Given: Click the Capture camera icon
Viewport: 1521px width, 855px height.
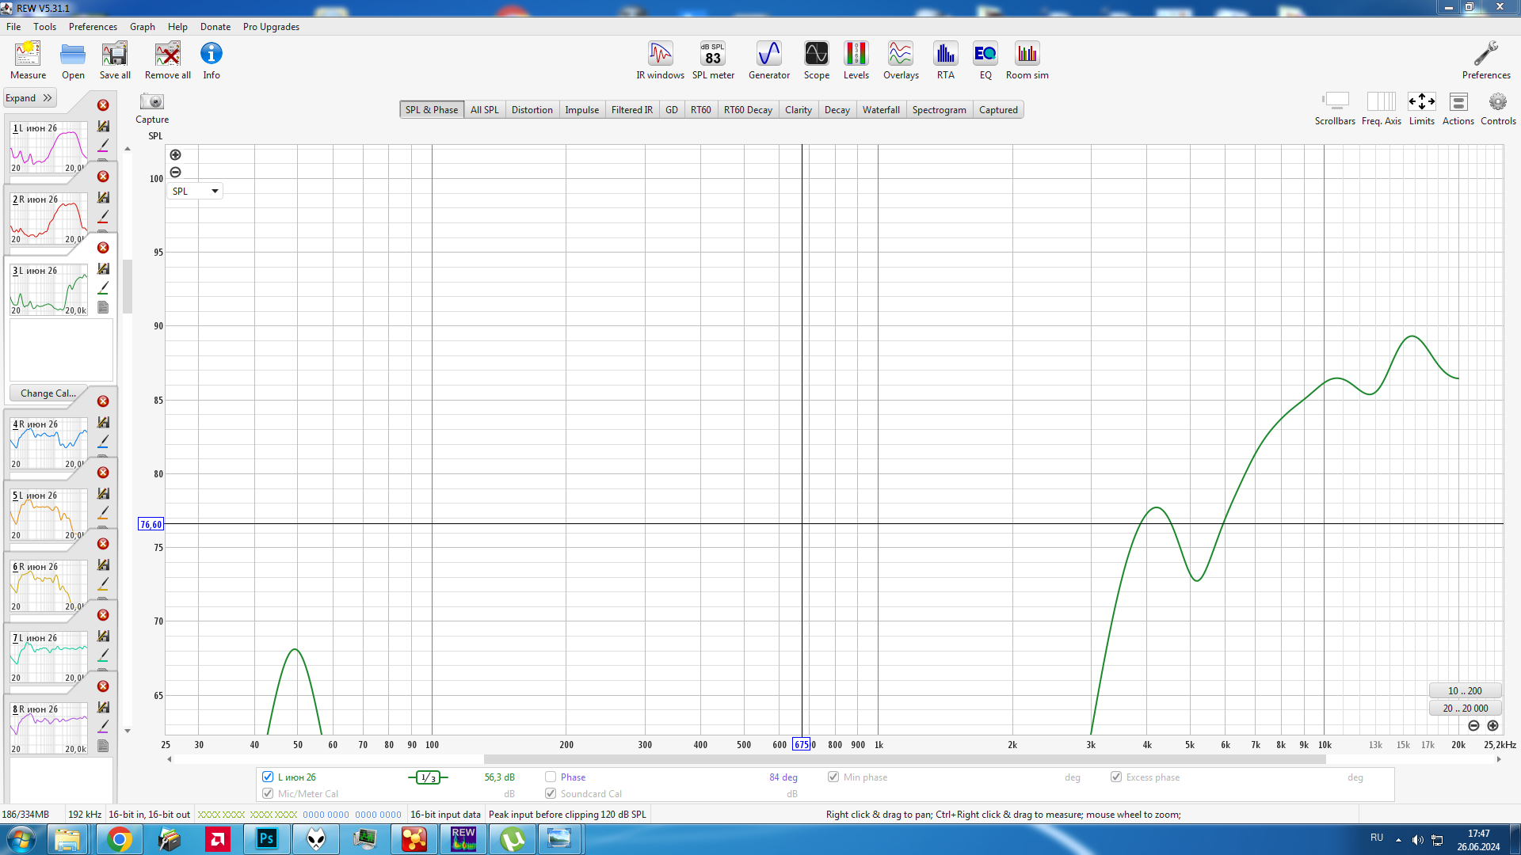Looking at the screenshot, I should click(x=151, y=102).
